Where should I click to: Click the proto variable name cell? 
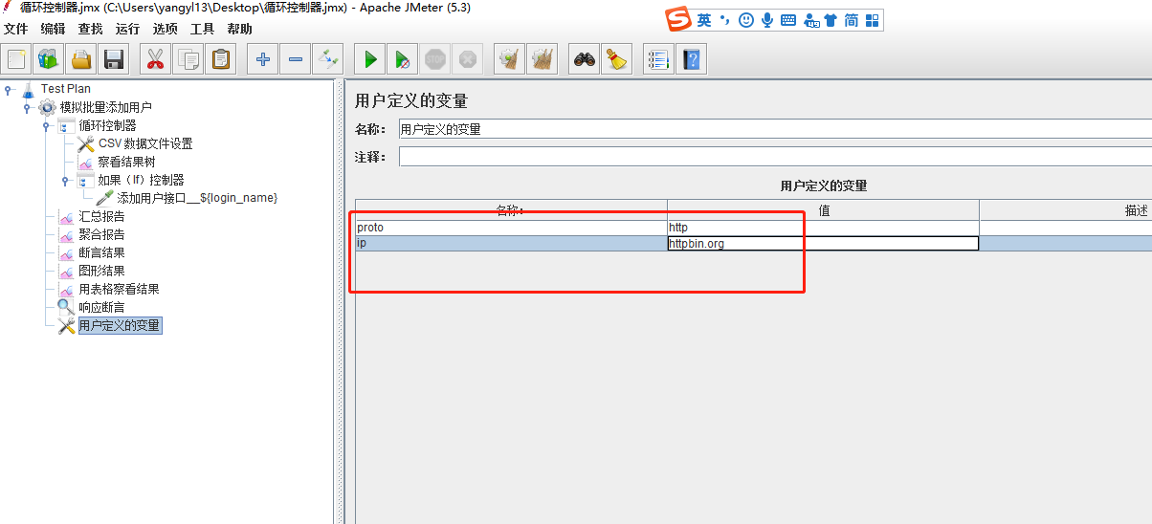coord(511,228)
